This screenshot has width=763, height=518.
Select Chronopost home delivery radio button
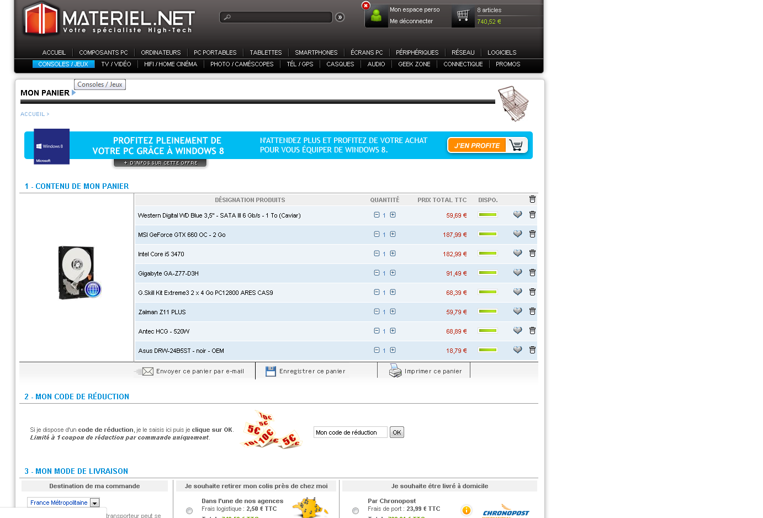(x=356, y=511)
